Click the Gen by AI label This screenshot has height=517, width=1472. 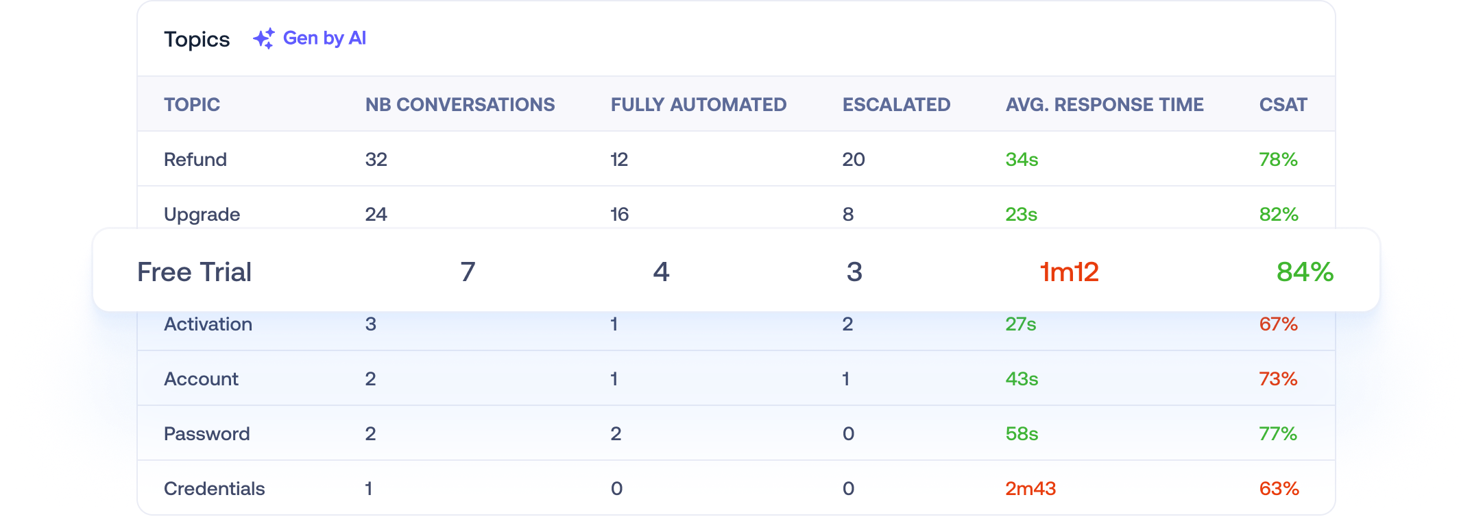tap(324, 38)
